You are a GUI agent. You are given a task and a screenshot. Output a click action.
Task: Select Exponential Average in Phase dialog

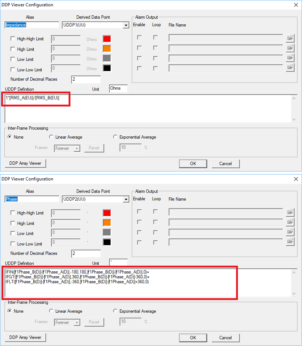115,311
